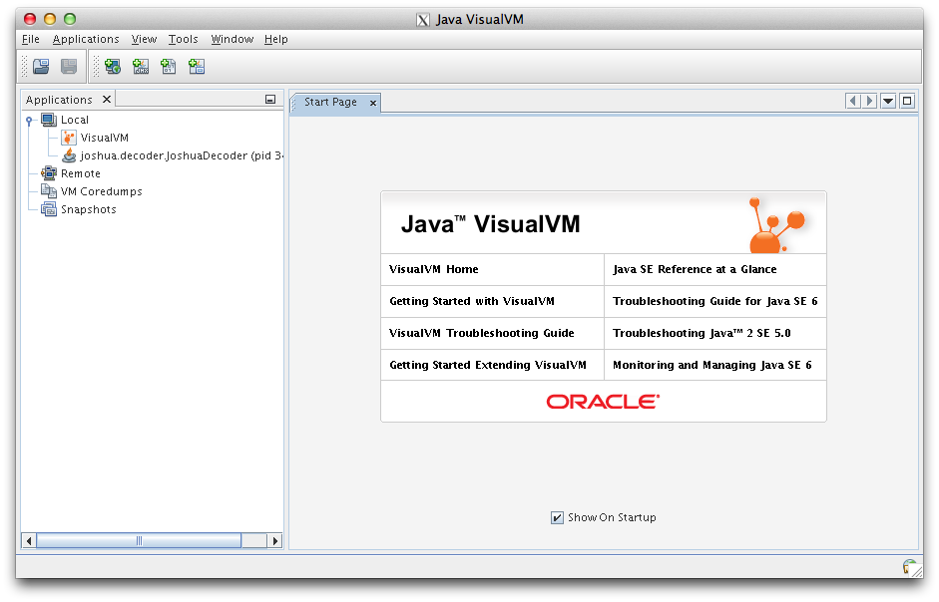Select the Applications panel tab label
Image resolution: width=939 pixels, height=602 pixels.
59,100
